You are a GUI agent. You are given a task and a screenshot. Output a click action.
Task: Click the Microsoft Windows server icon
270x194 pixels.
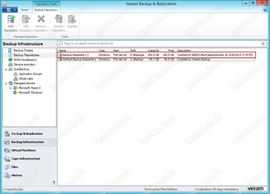15,93
